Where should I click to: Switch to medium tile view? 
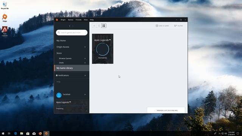[x=99, y=26]
